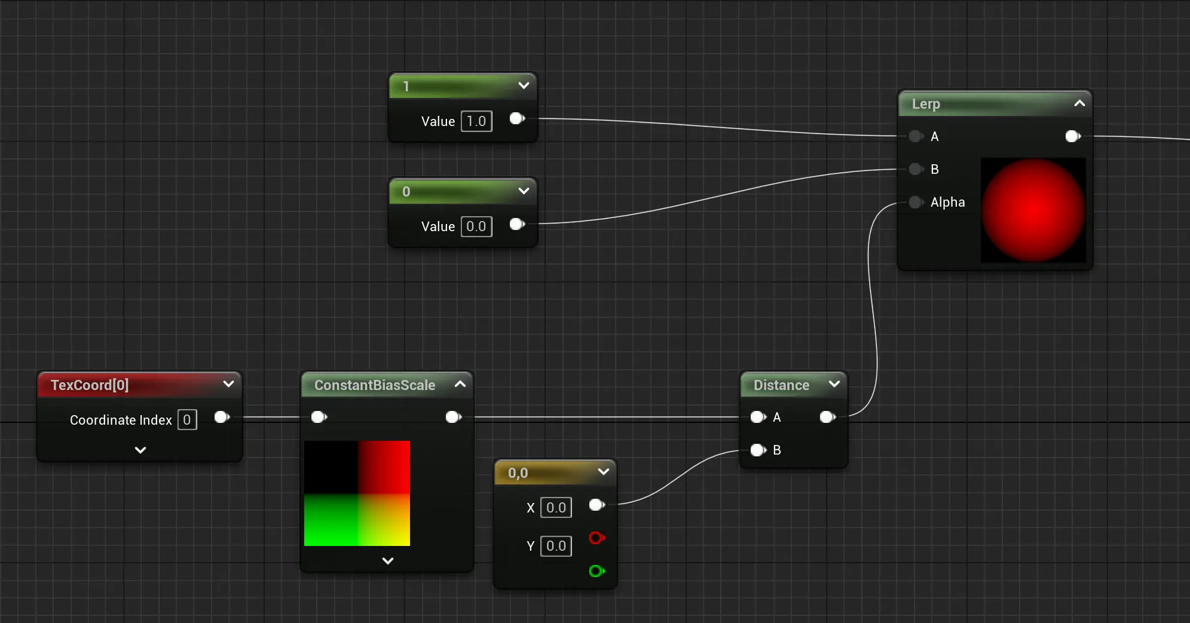The width and height of the screenshot is (1190, 623).
Task: Click the TexCoord[0] output pin
Action: (222, 417)
